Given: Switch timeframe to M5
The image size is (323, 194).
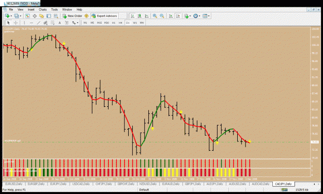Looking at the screenshot, I should pos(93,23).
